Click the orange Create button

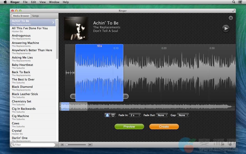(x=164, y=127)
